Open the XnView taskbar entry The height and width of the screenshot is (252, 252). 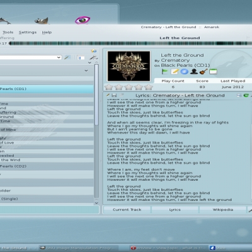[x=168, y=248]
